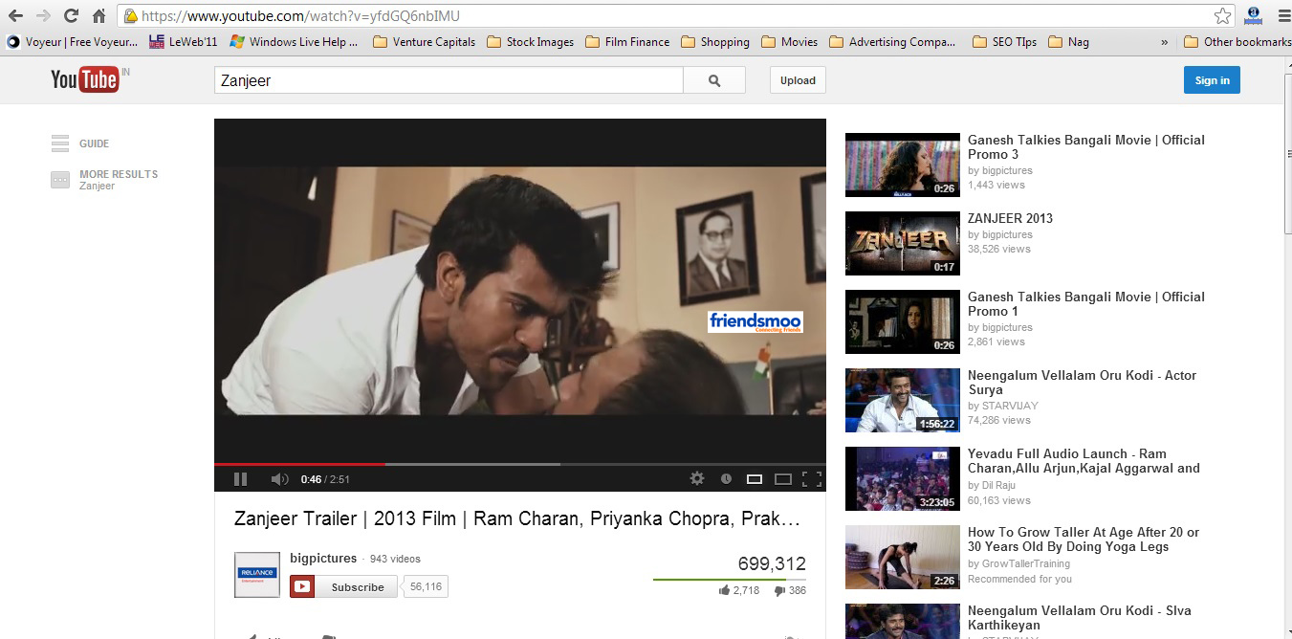The image size is (1292, 639).
Task: Click the Sign in button
Action: [x=1212, y=80]
